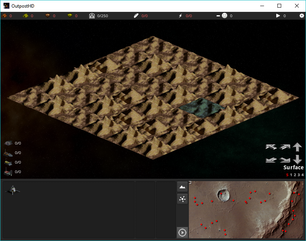The width and height of the screenshot is (306, 241).
Task: Click the crater on the minimap
Action: pyautogui.click(x=224, y=196)
